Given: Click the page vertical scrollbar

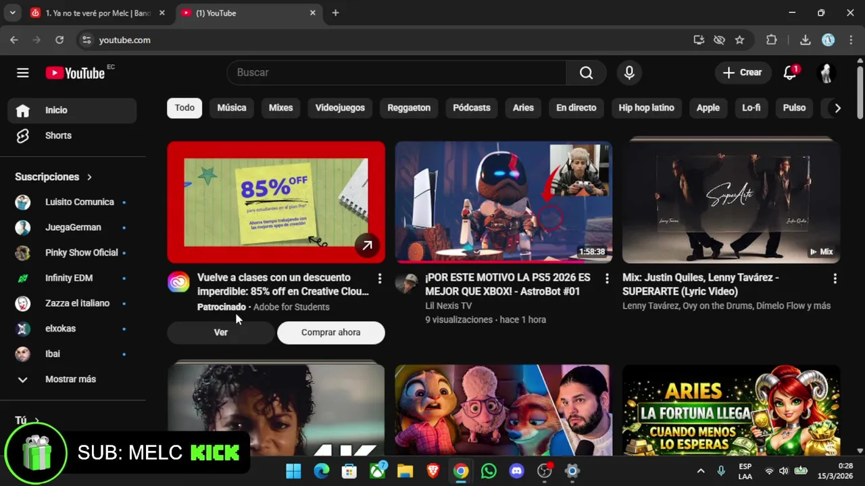Looking at the screenshot, I should click(860, 92).
